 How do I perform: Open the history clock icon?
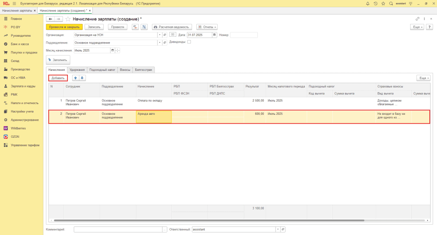pos(375,3)
